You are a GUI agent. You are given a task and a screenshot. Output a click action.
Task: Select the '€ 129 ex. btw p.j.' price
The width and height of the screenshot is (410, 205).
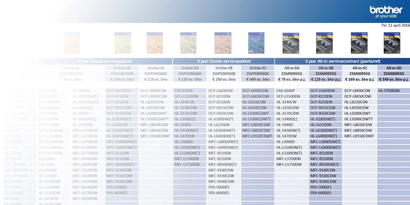[326, 79]
